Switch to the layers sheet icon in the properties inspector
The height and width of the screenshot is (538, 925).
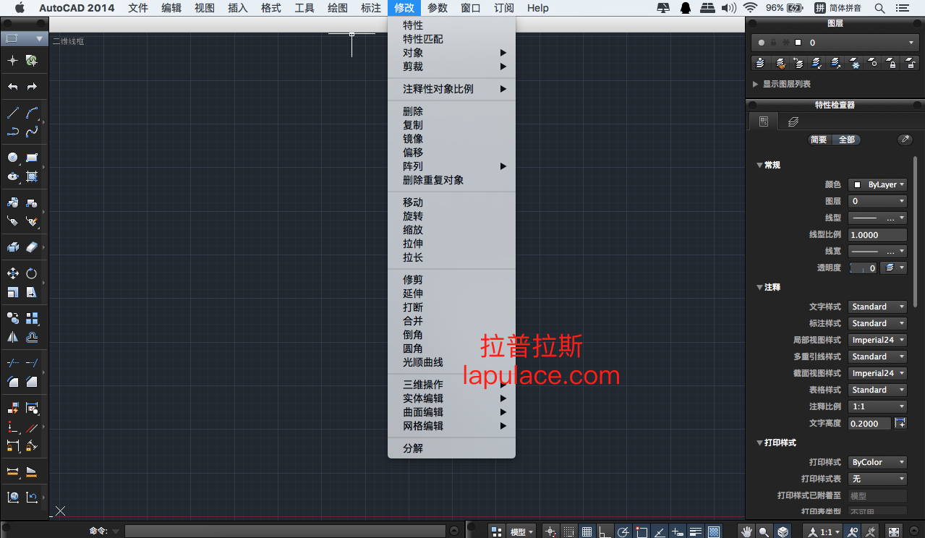793,121
